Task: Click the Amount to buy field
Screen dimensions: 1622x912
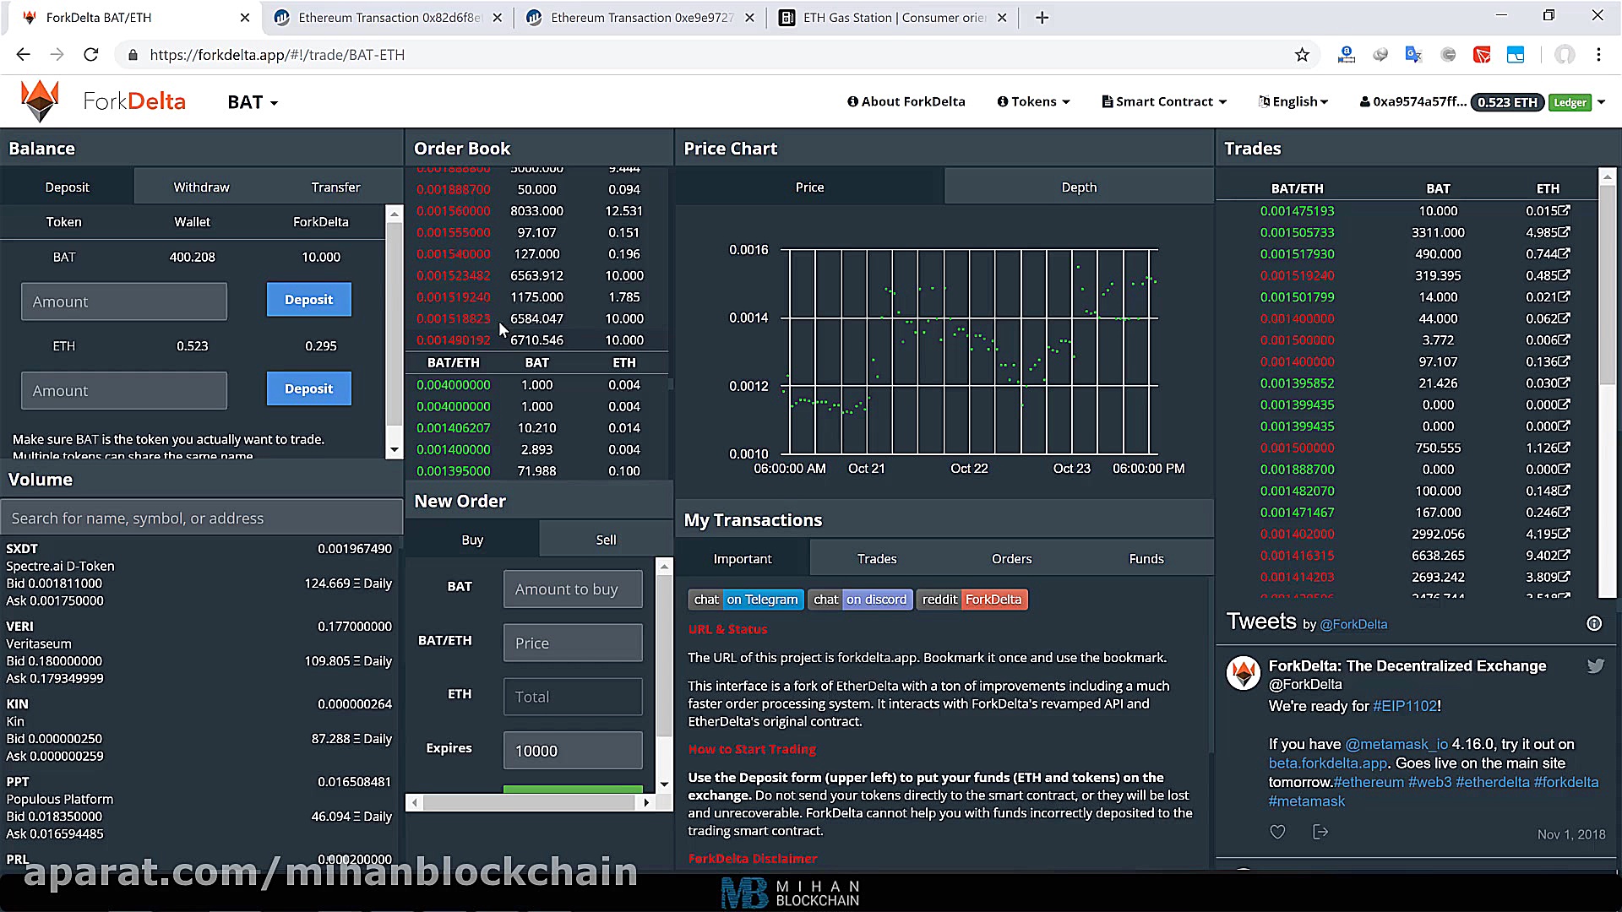Action: 573,589
